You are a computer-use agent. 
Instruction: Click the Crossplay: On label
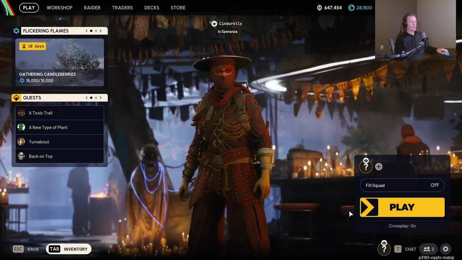402,226
